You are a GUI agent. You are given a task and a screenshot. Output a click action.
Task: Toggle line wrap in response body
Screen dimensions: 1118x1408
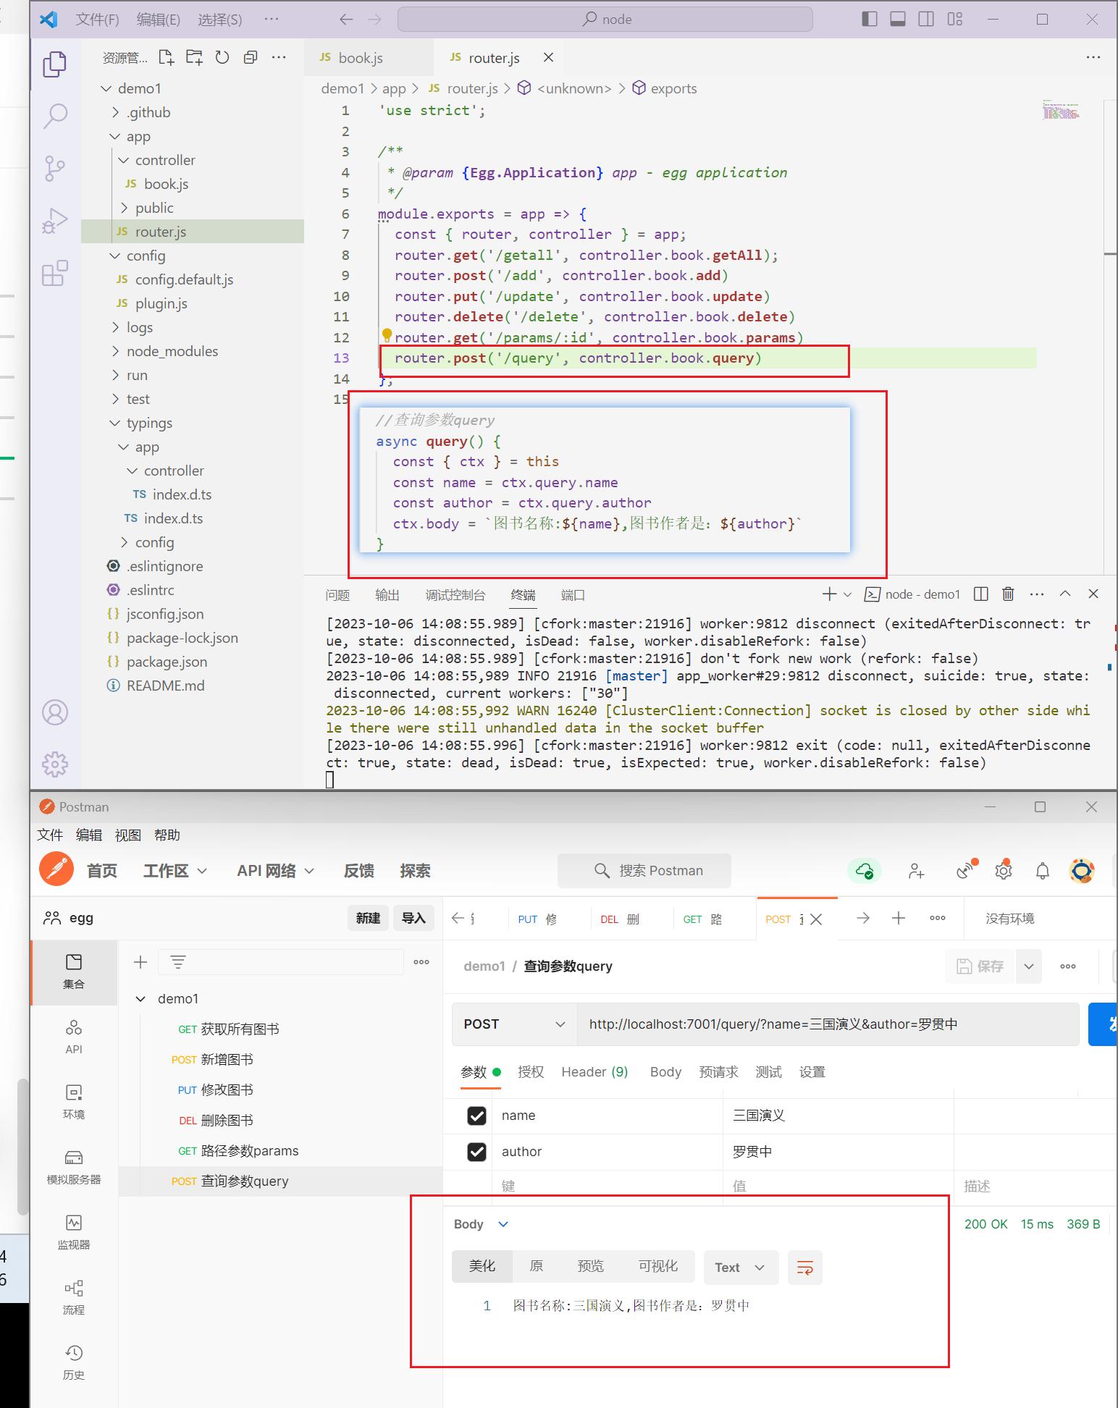point(805,1268)
